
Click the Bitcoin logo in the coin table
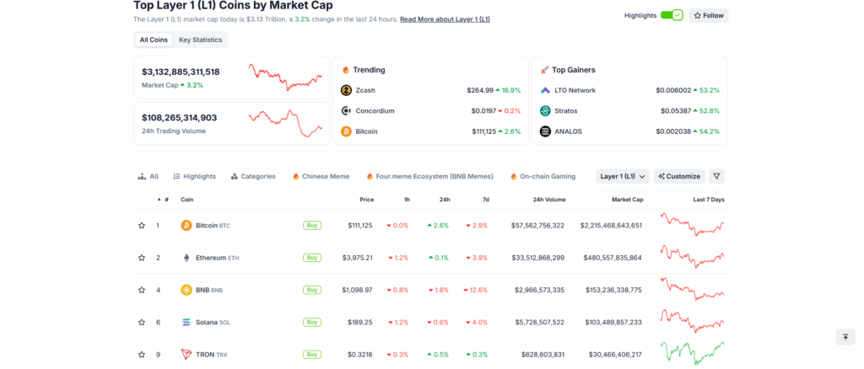186,226
